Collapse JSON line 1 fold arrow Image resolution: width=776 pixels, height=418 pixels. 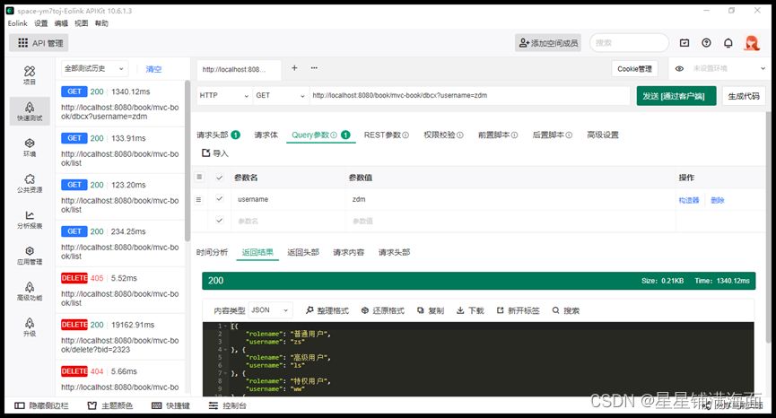click(226, 326)
